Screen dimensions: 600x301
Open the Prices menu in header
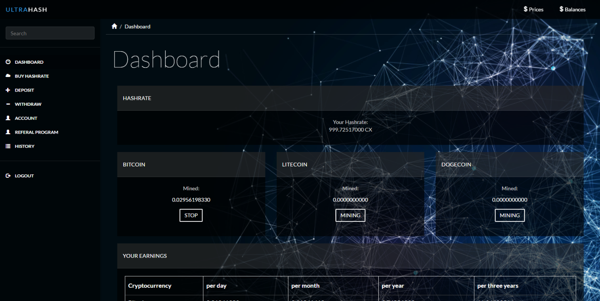[x=533, y=9]
